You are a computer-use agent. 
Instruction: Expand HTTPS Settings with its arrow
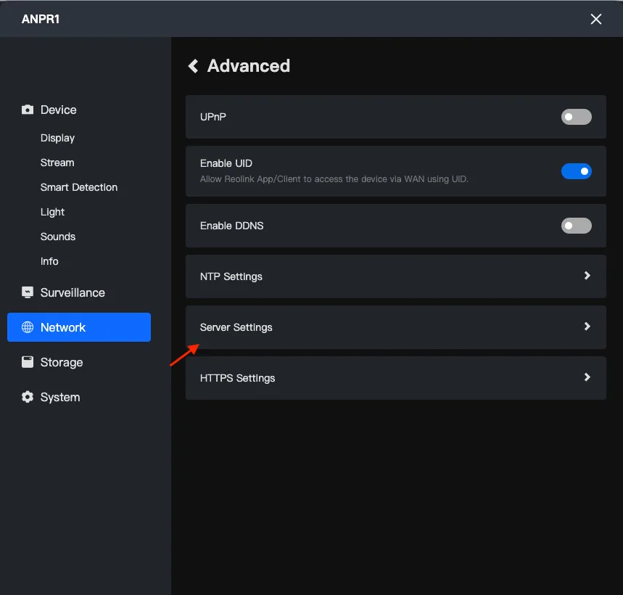[587, 377]
